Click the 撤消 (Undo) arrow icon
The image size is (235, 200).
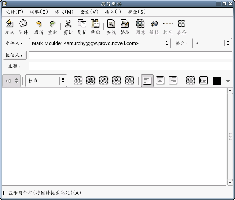point(39,24)
